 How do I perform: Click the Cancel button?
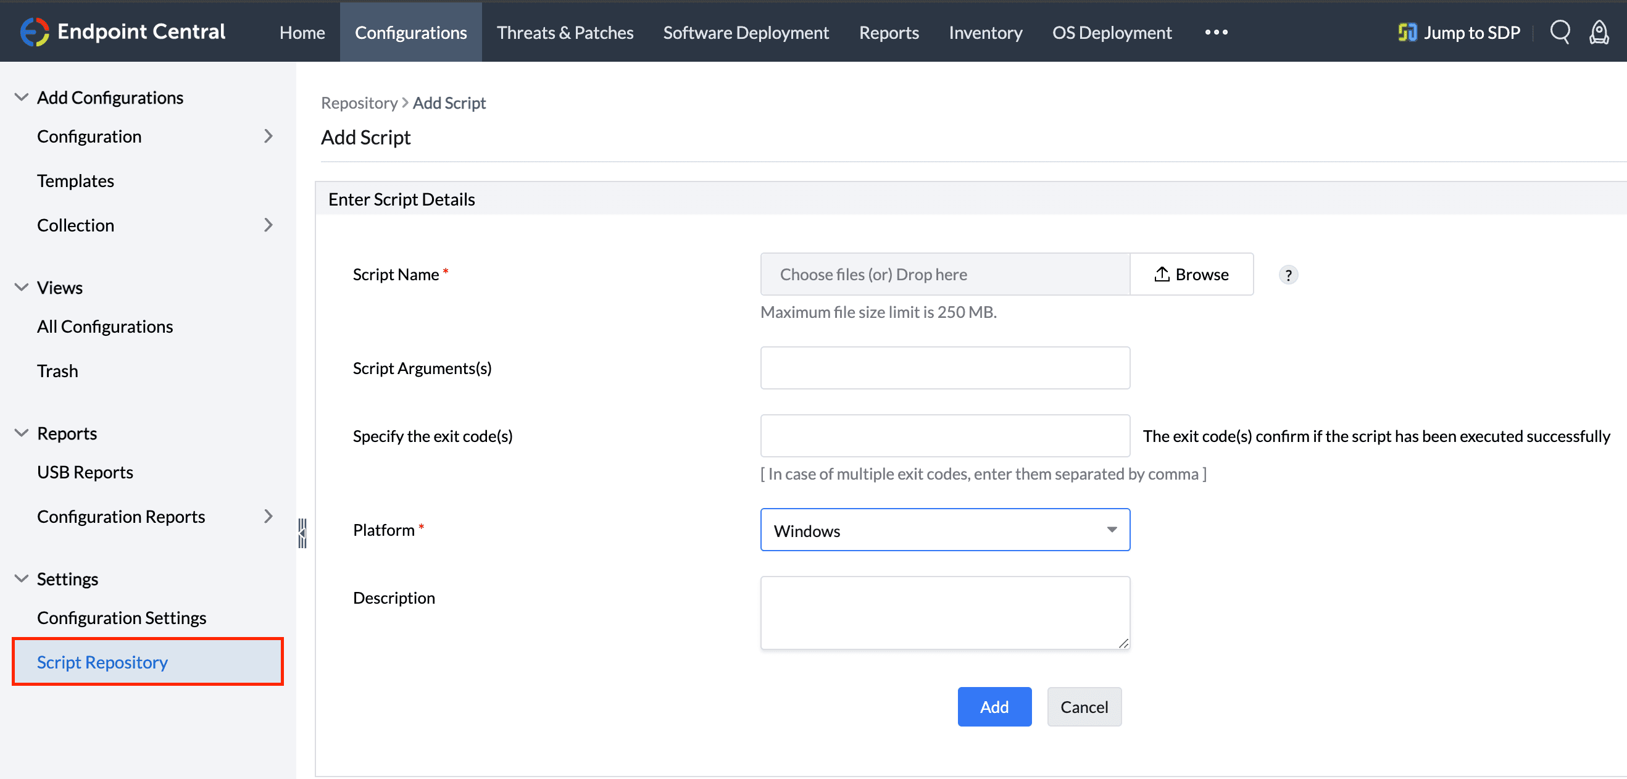(x=1084, y=706)
